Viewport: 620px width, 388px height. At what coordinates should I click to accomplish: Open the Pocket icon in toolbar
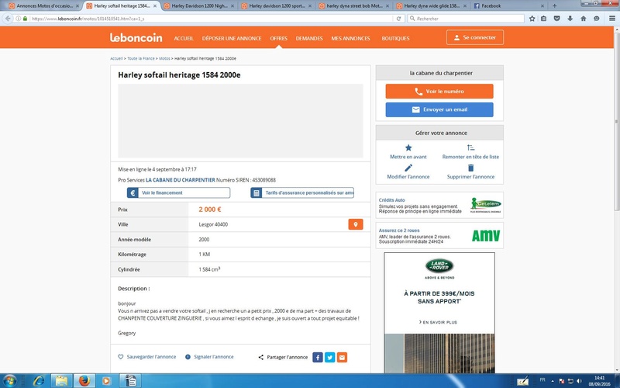[557, 19]
